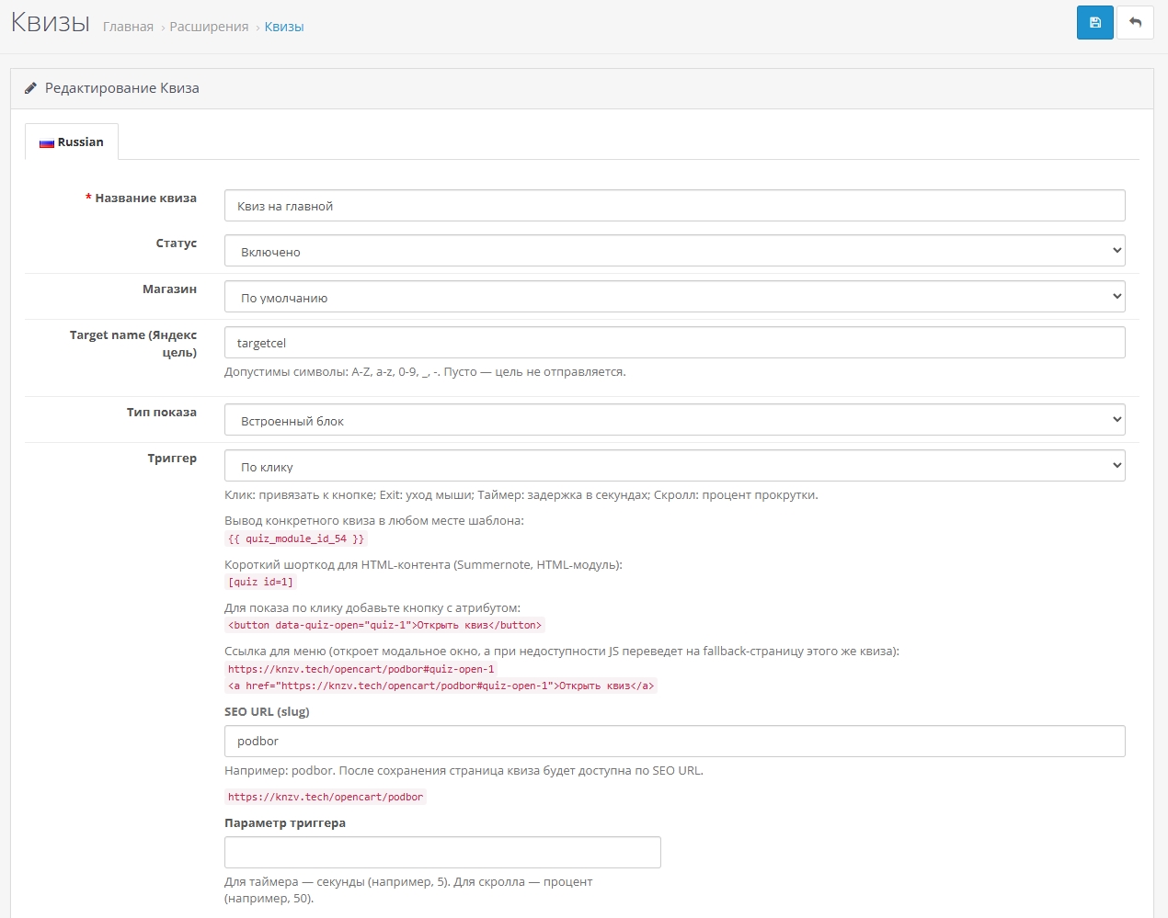This screenshot has width=1168, height=918.
Task: Switch to the Russian language tab
Action: click(80, 142)
